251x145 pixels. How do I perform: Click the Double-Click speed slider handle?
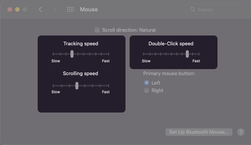coord(187,54)
